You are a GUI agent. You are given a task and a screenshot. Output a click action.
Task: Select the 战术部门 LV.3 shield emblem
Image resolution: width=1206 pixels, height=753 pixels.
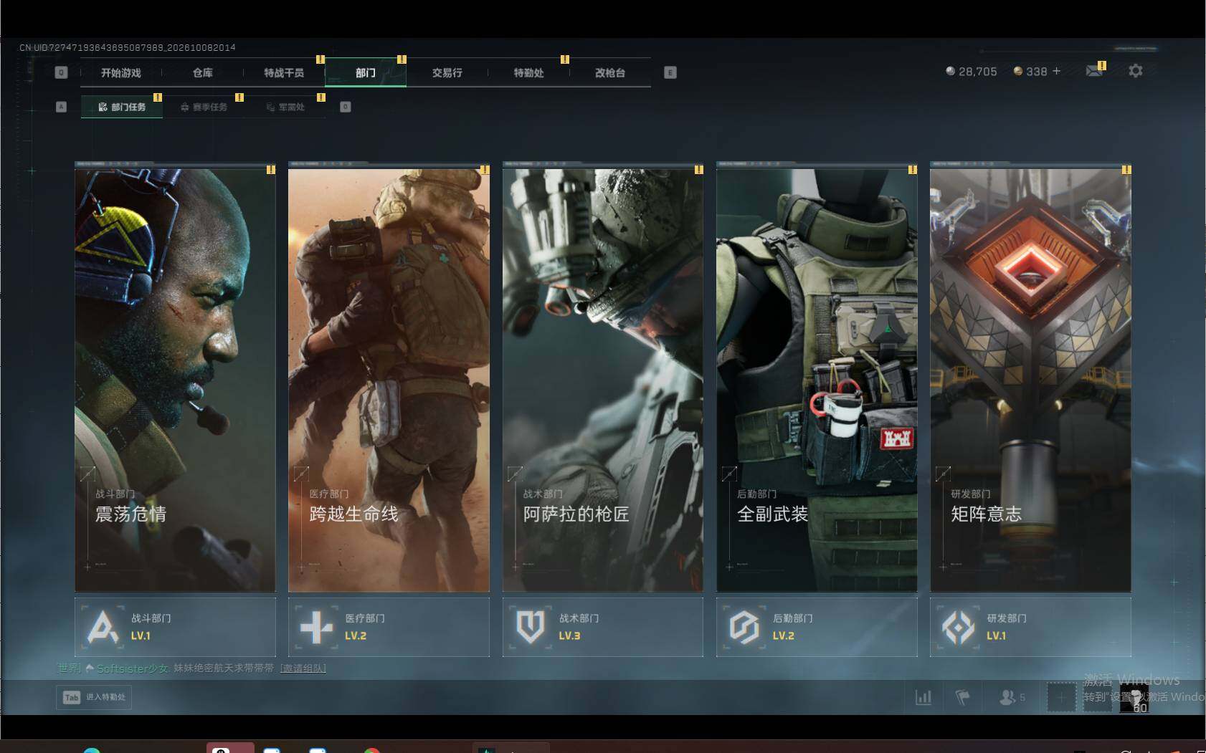(531, 627)
